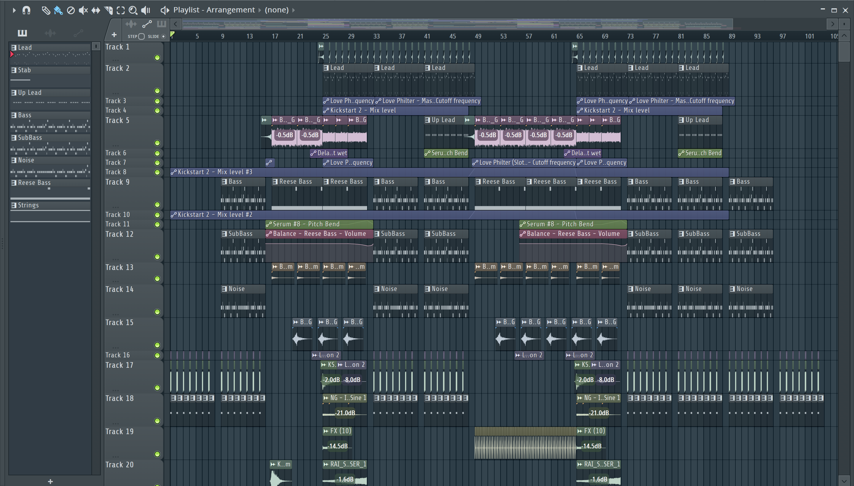Open the playlist options menu arrow
This screenshot has height=486, width=854.
[x=14, y=10]
